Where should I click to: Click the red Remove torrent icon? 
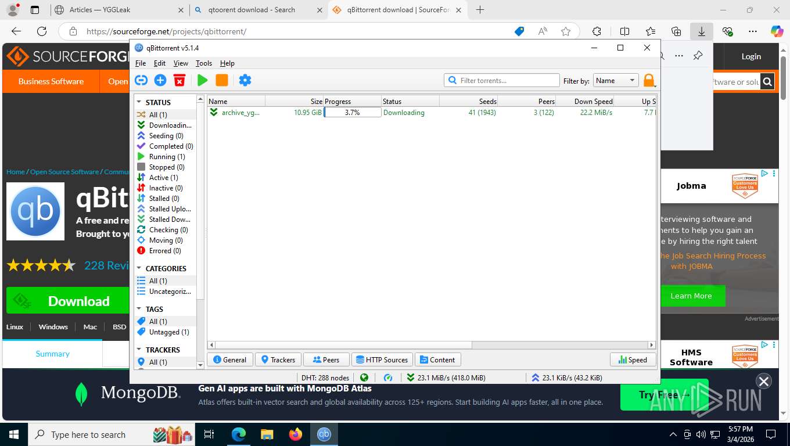click(x=179, y=80)
